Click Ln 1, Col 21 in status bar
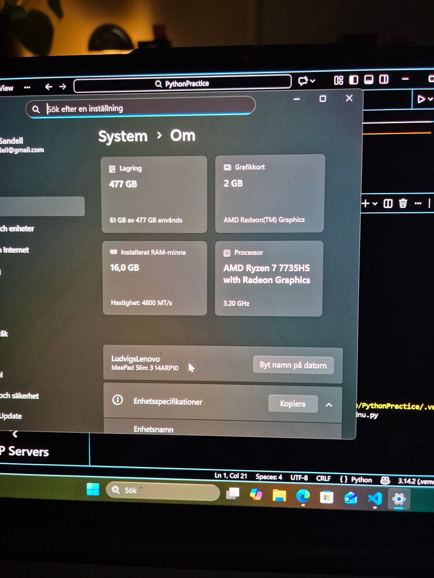Image resolution: width=434 pixels, height=578 pixels. tap(231, 475)
